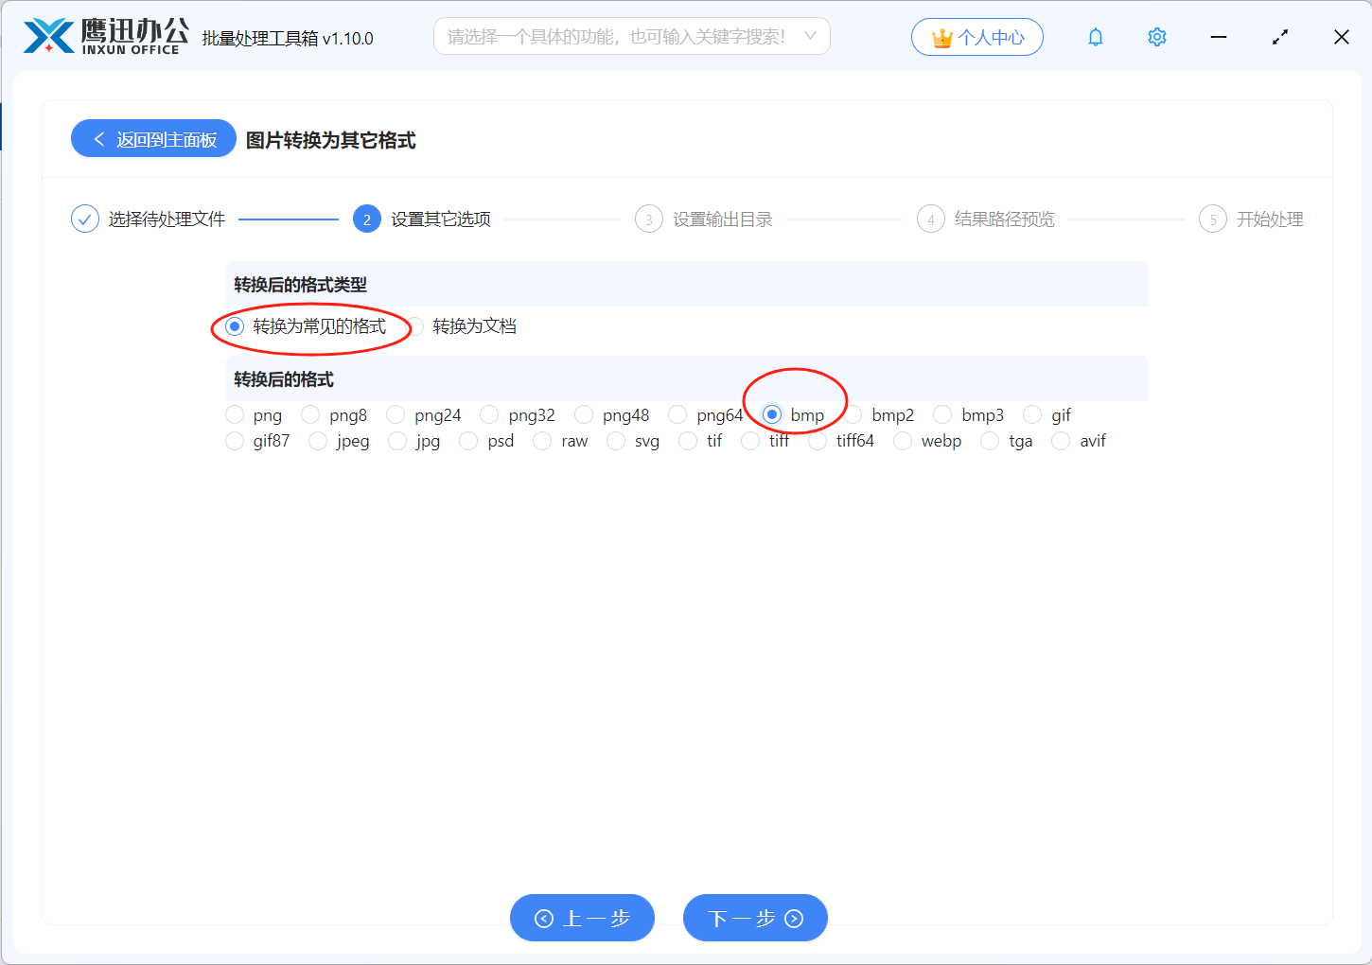Choose jpeg output format
This screenshot has width=1372, height=965.
(x=318, y=441)
